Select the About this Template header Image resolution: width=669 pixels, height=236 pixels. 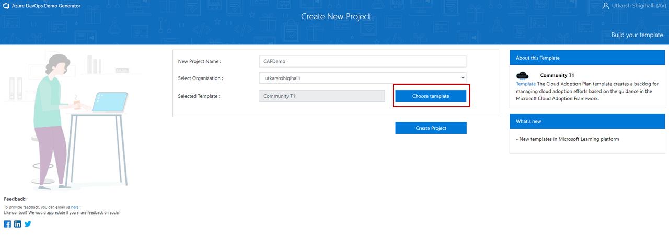tap(587, 58)
